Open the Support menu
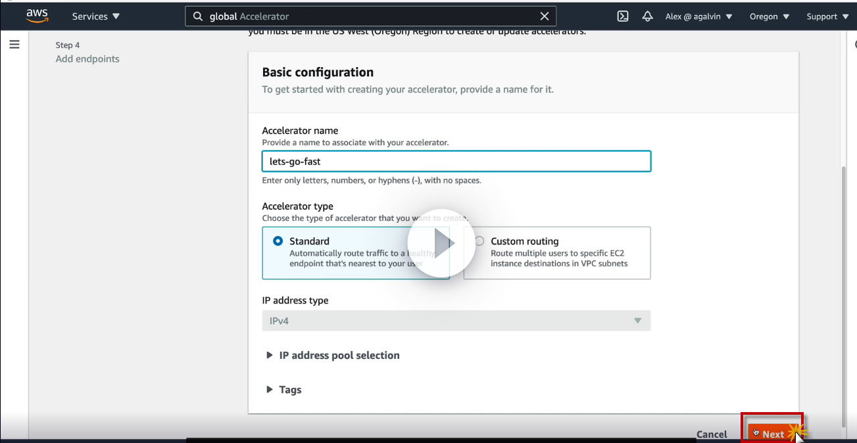Screen dimensions: 857x443 pyautogui.click(x=827, y=16)
